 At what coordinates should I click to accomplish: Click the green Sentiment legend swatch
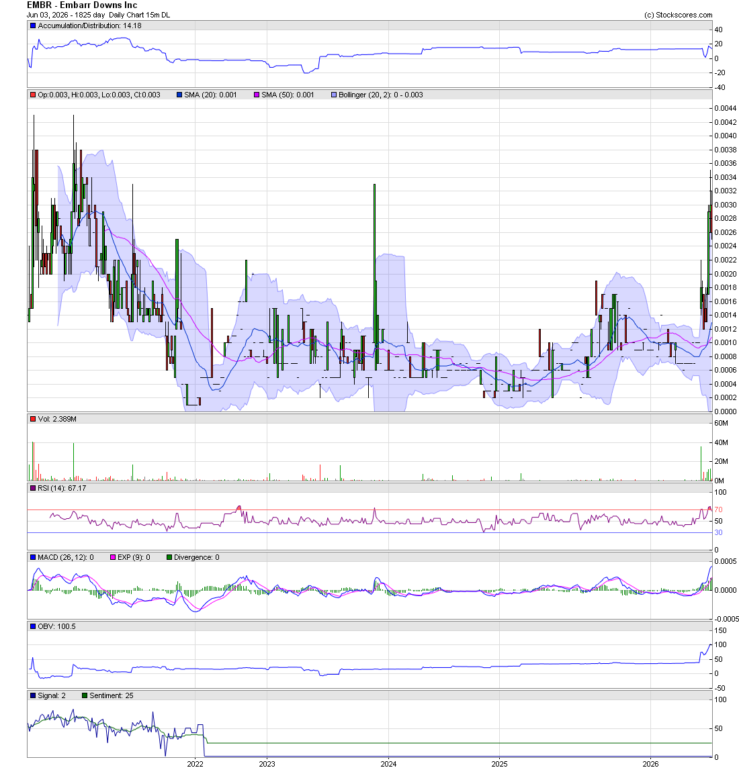click(x=85, y=695)
